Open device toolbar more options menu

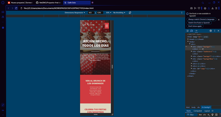(x=182, y=13)
